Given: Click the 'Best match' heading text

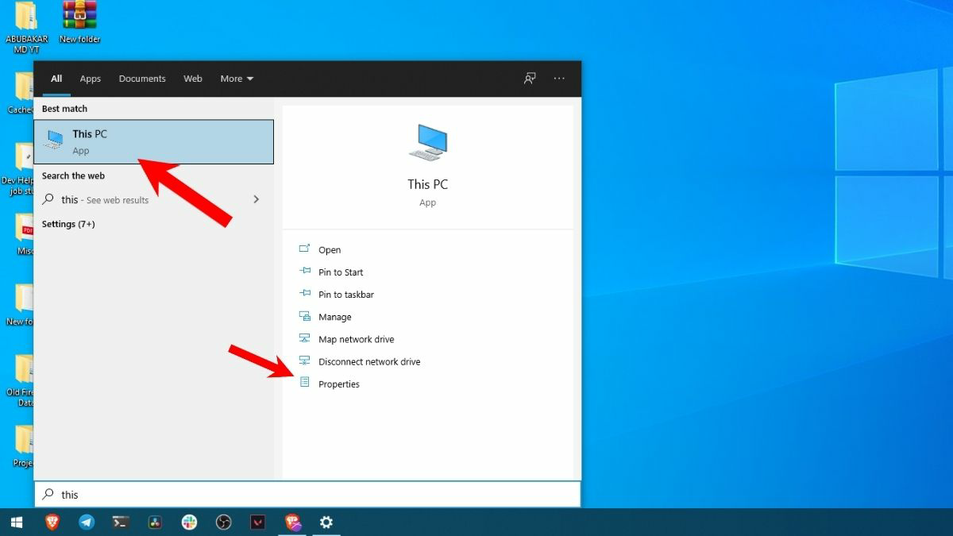Looking at the screenshot, I should (x=64, y=109).
